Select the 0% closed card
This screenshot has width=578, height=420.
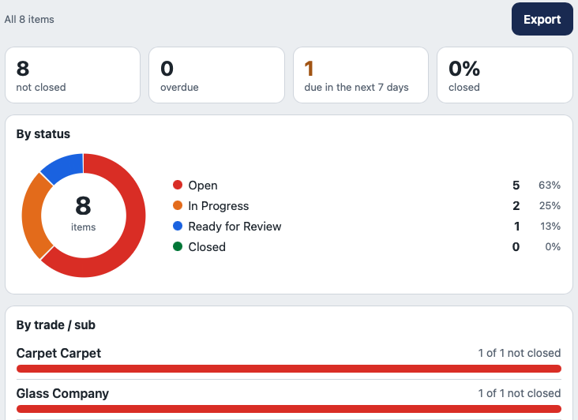click(505, 75)
